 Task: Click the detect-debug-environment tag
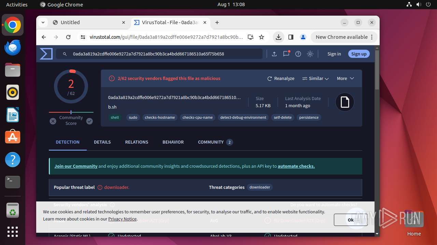(243, 117)
